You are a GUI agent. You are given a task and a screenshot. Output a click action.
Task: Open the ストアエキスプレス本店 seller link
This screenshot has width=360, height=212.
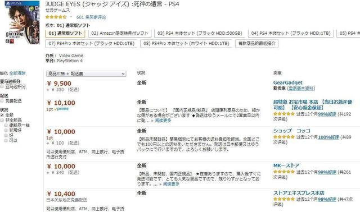pyautogui.click(x=299, y=193)
